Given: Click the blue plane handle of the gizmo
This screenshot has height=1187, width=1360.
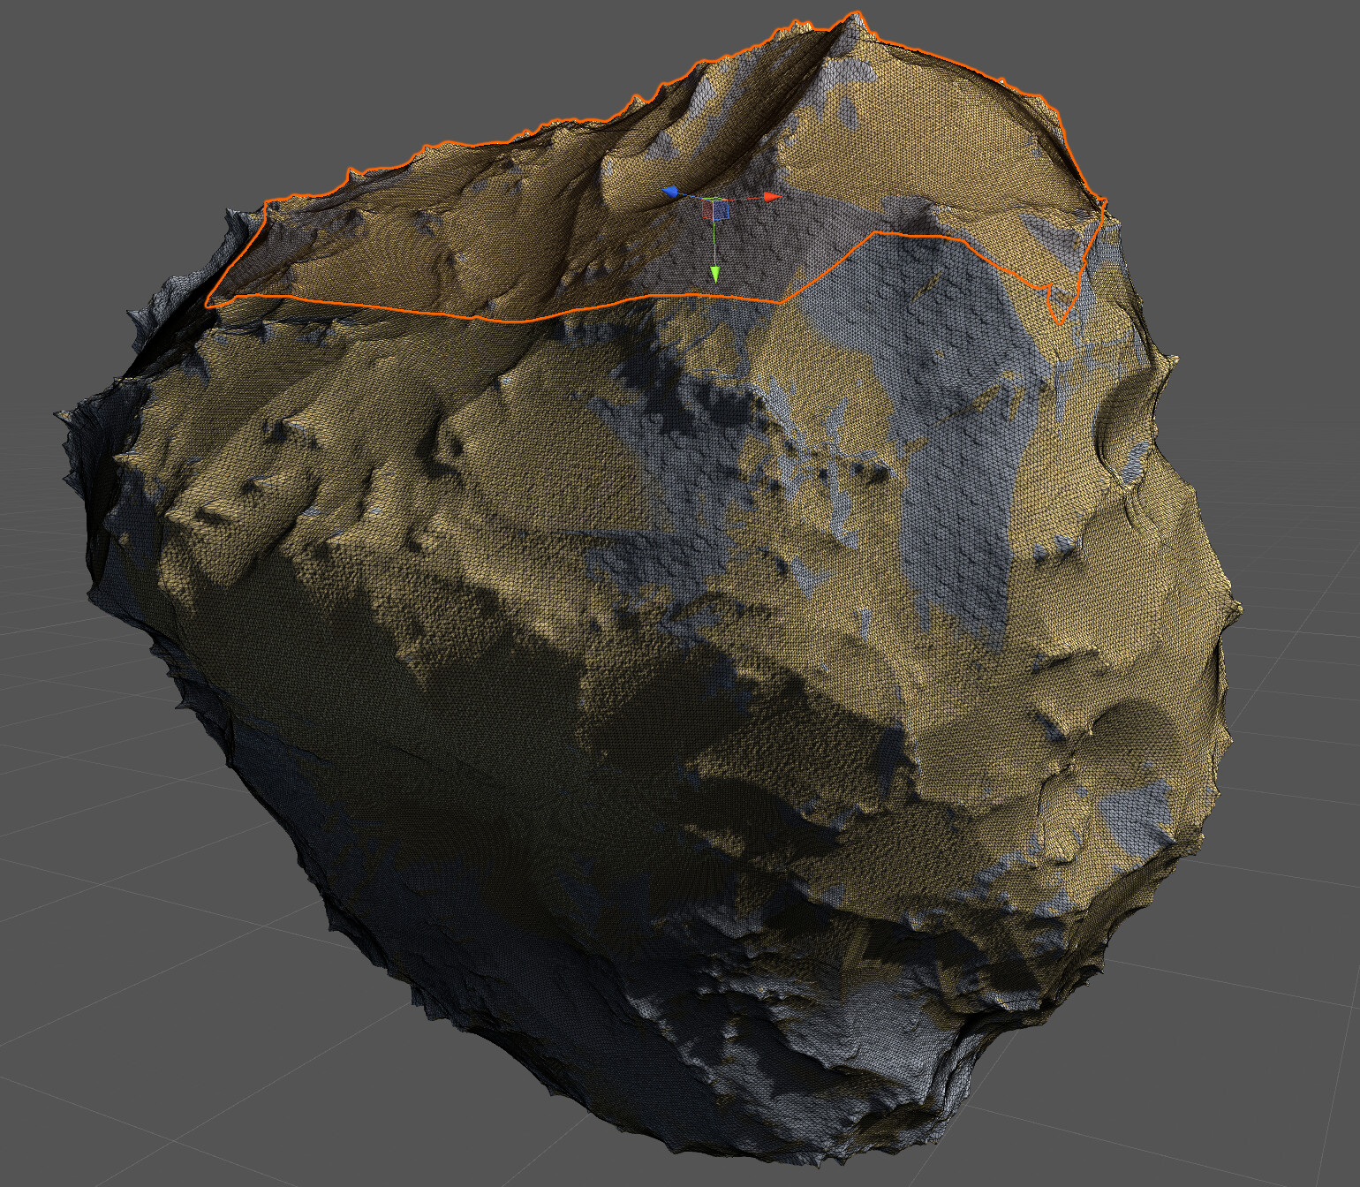Looking at the screenshot, I should coord(721,209).
